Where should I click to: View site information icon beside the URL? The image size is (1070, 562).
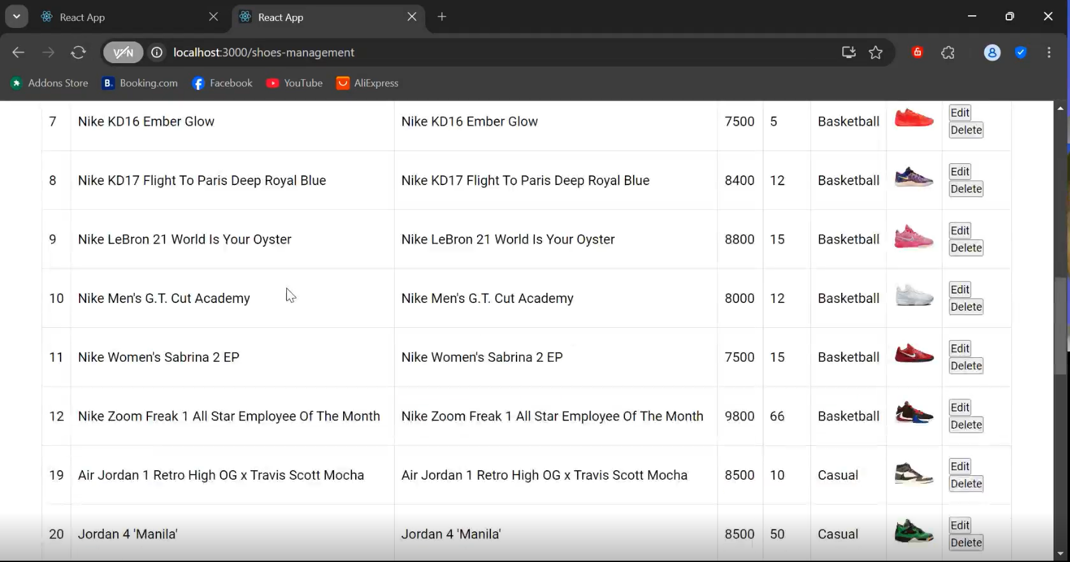156,52
